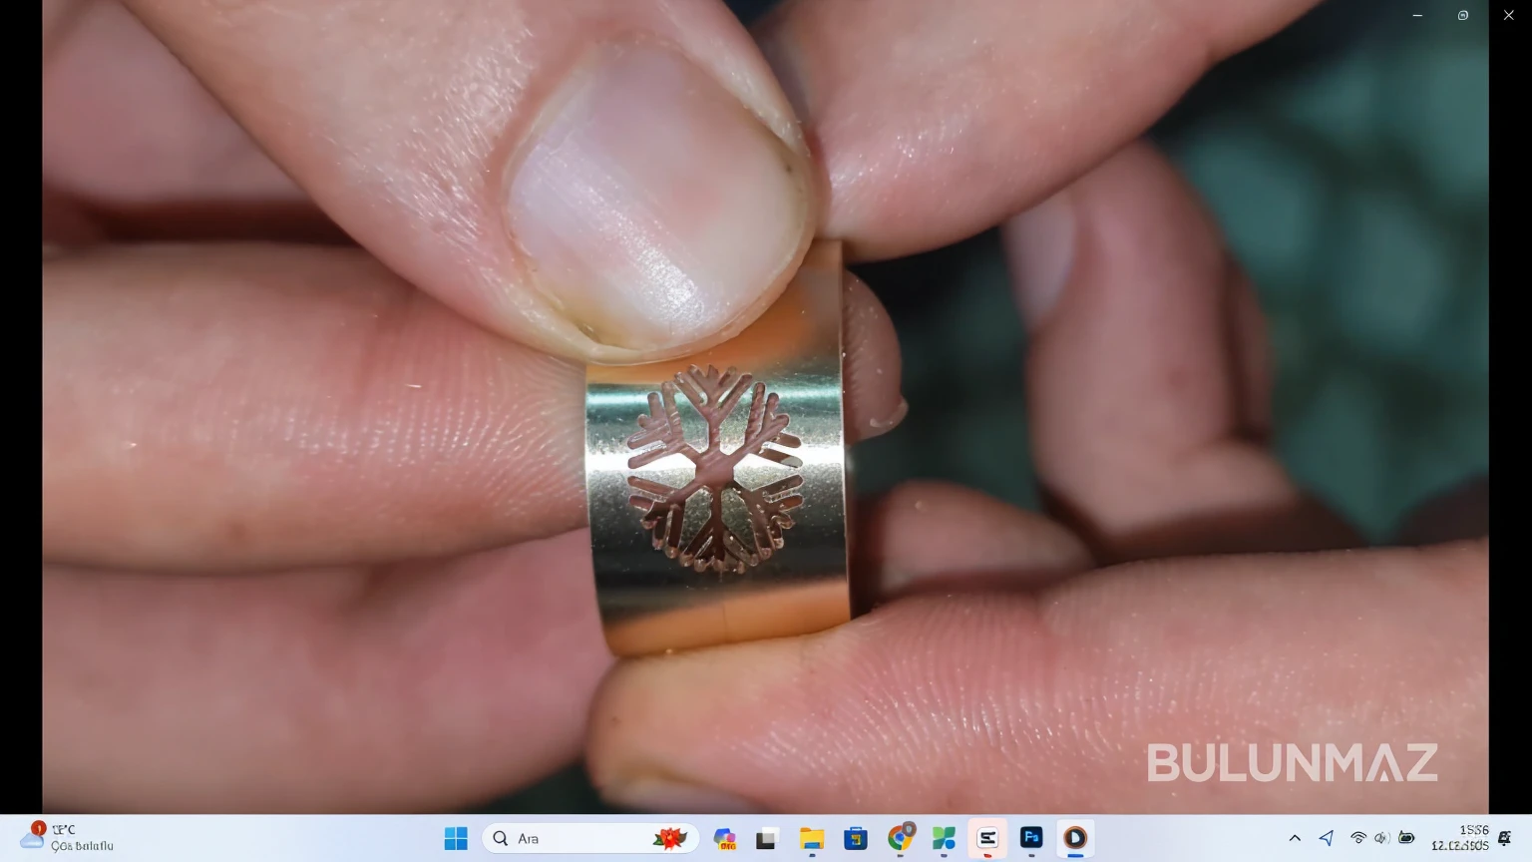Switch to the white S-logo app in taskbar
Viewport: 1532px width, 862px height.
pyautogui.click(x=987, y=839)
